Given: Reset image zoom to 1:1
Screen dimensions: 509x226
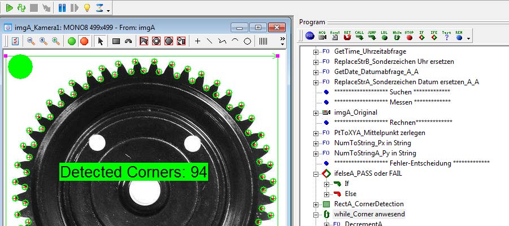Looking at the screenshot, I should coord(43,41).
